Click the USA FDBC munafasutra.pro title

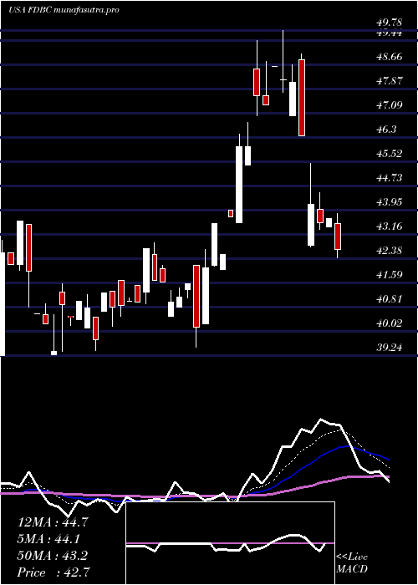pyautogui.click(x=64, y=10)
